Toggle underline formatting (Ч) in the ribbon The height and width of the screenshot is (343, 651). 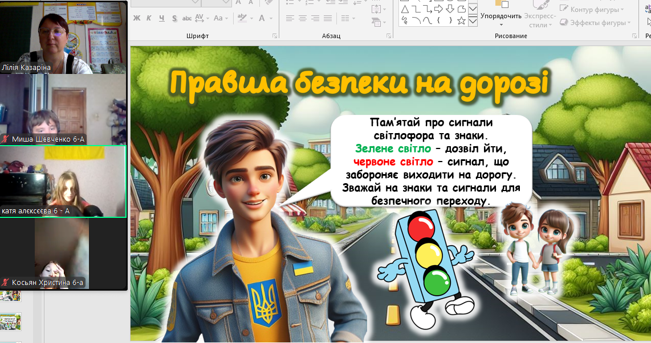(x=161, y=18)
